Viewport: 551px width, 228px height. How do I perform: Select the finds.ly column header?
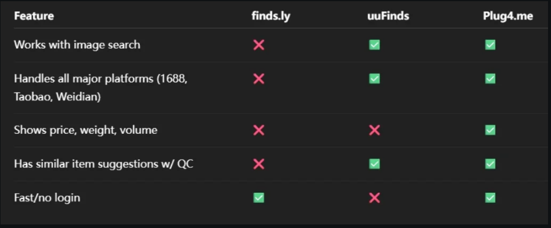coord(271,16)
